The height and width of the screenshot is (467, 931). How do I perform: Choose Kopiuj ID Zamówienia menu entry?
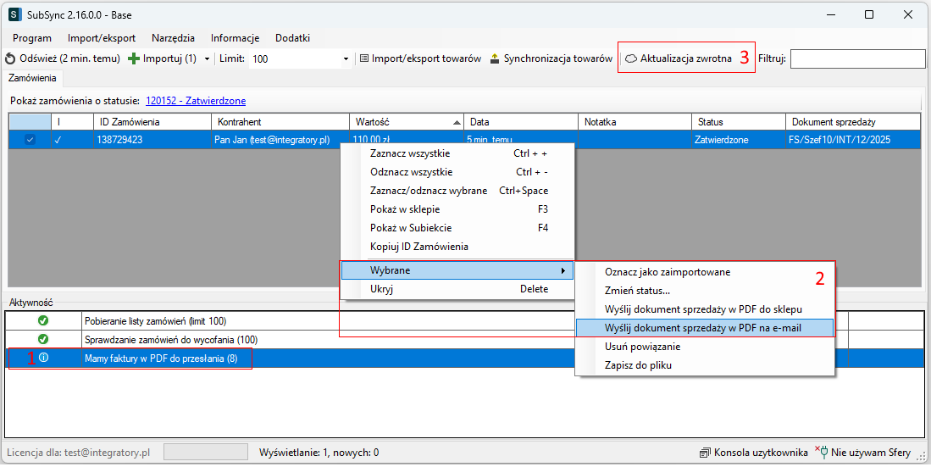[457, 246]
